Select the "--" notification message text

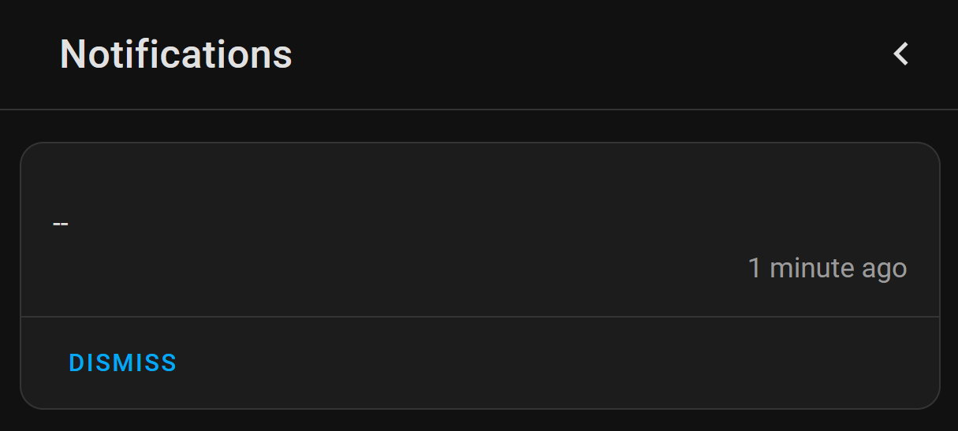coord(61,224)
